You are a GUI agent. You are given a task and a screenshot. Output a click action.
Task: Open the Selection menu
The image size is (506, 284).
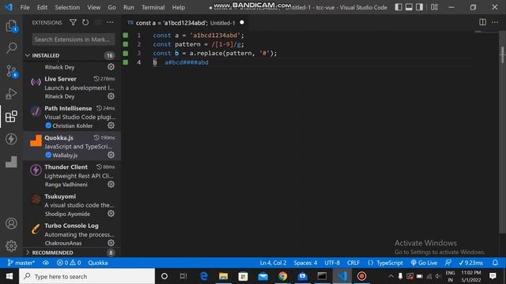67,7
